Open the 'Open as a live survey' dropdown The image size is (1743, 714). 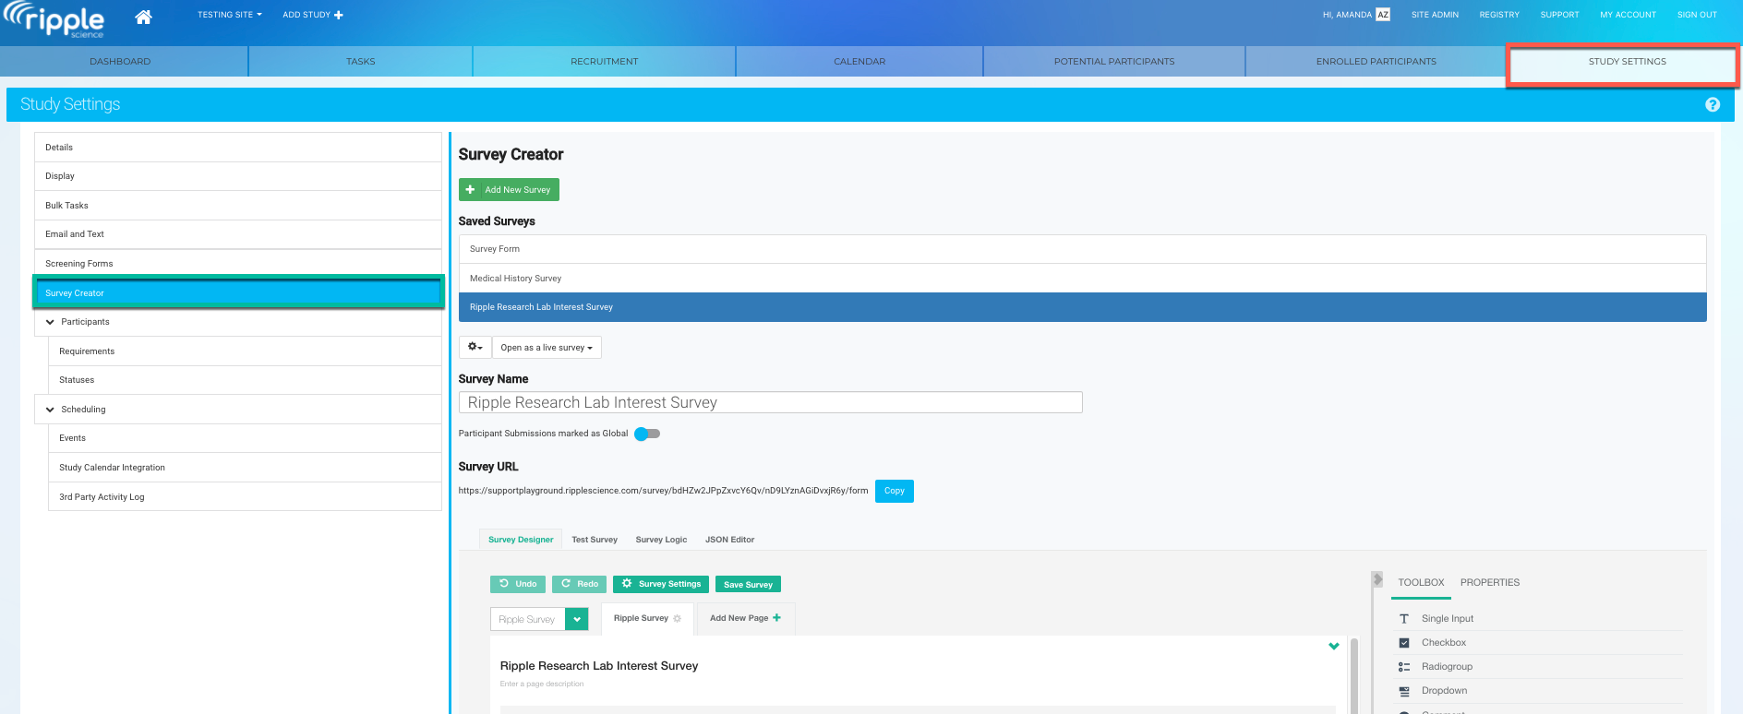(x=547, y=348)
